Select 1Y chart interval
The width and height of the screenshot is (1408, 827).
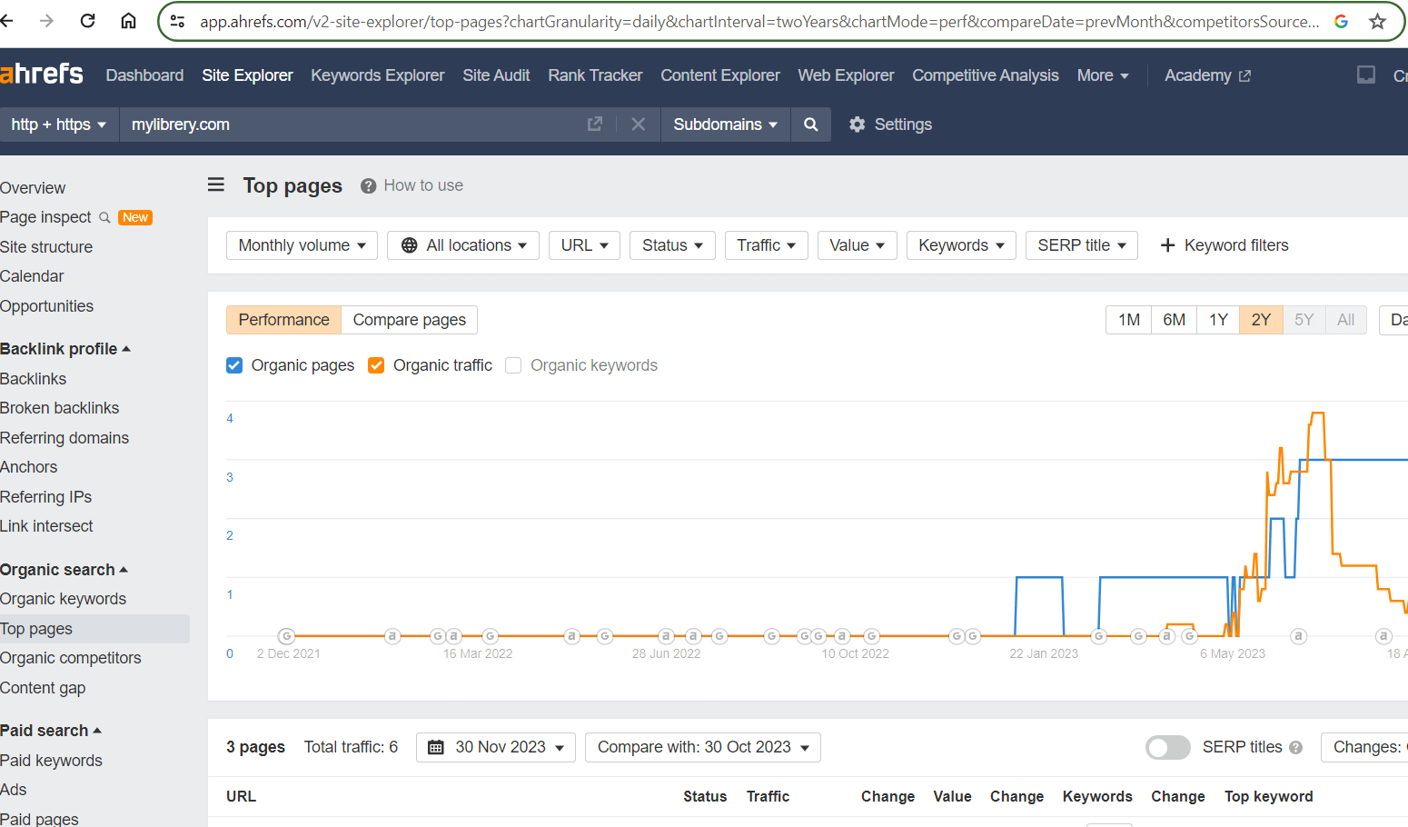coord(1218,320)
